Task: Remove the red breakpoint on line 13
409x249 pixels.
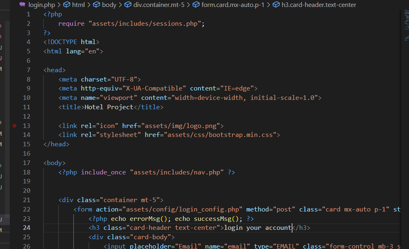Action: coord(14,125)
